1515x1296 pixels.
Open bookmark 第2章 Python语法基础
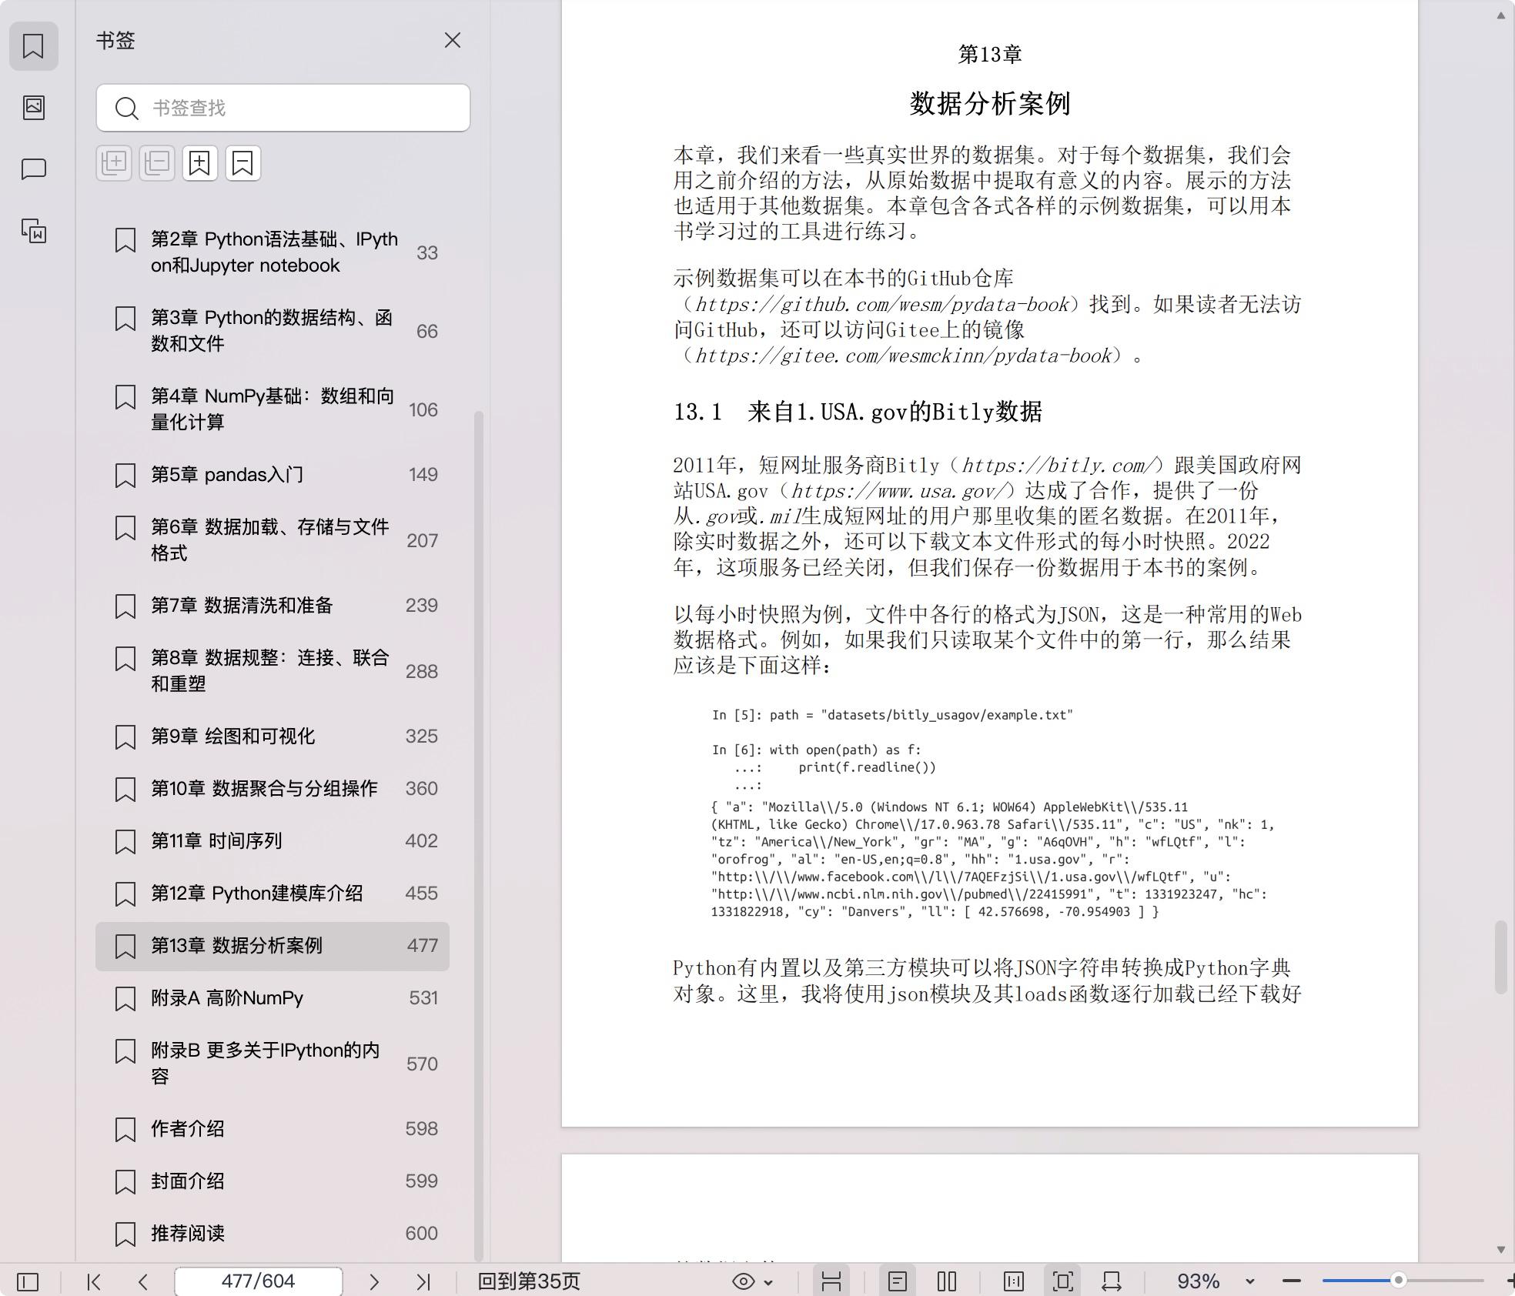(x=273, y=252)
